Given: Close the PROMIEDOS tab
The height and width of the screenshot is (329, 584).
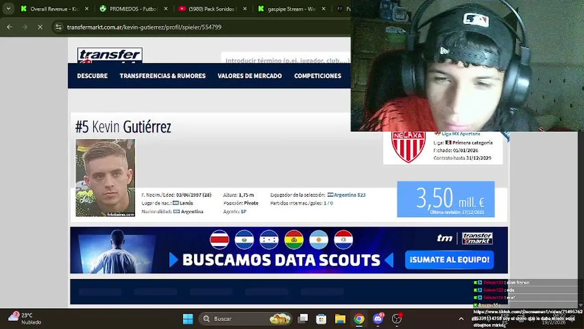Looking at the screenshot, I should tap(166, 9).
